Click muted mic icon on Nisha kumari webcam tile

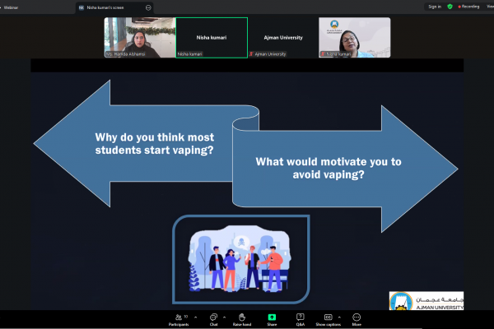pyautogui.click(x=323, y=54)
